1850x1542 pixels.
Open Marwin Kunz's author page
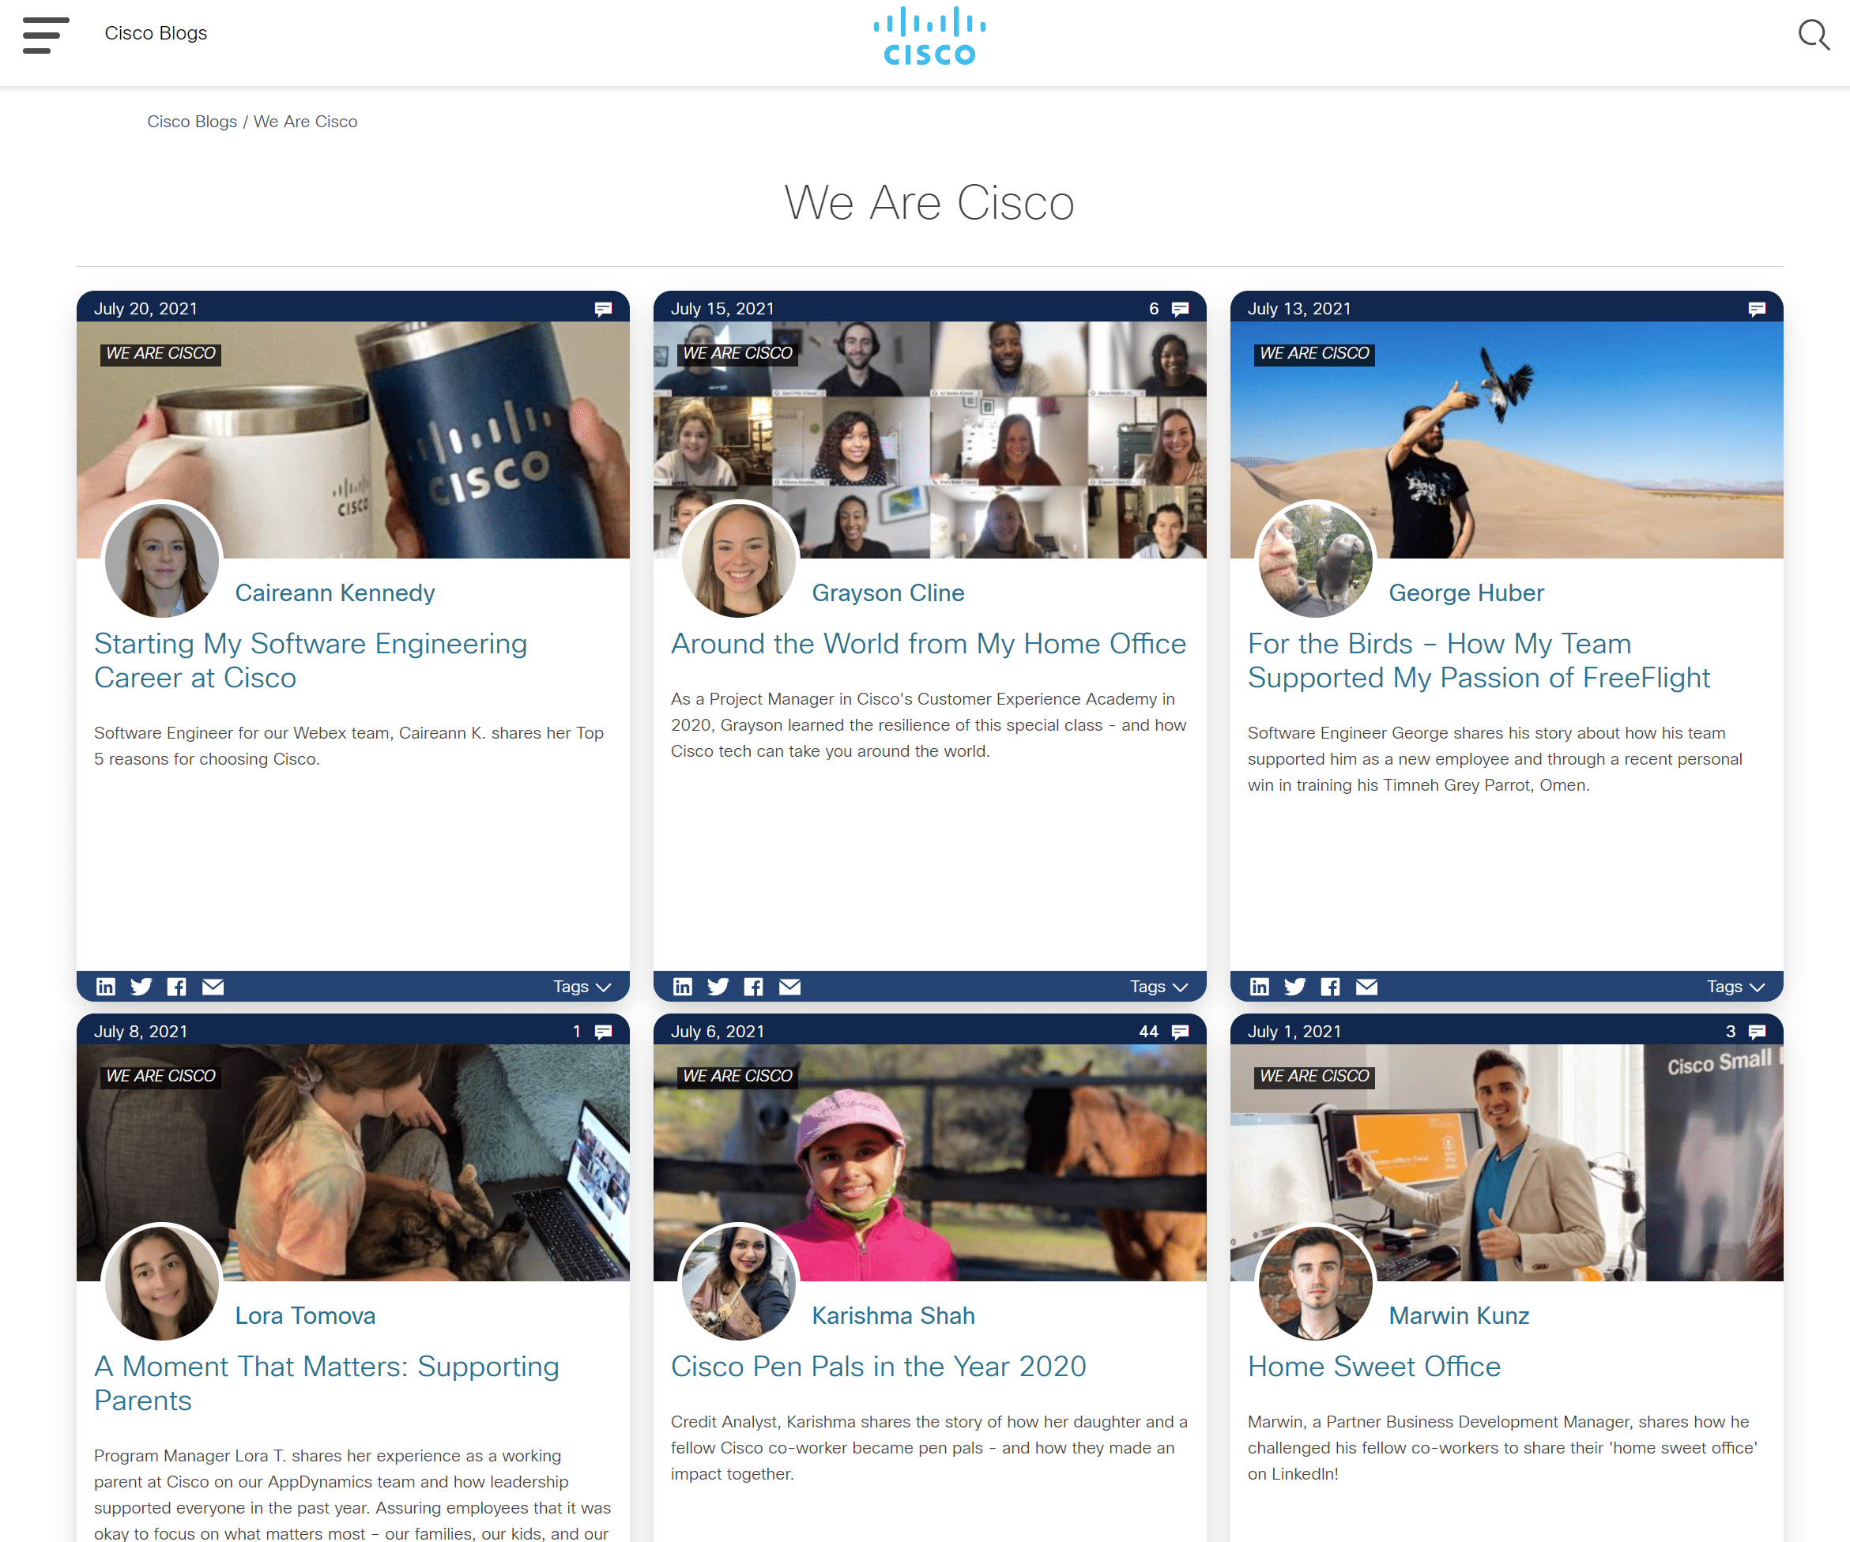[x=1459, y=1317]
